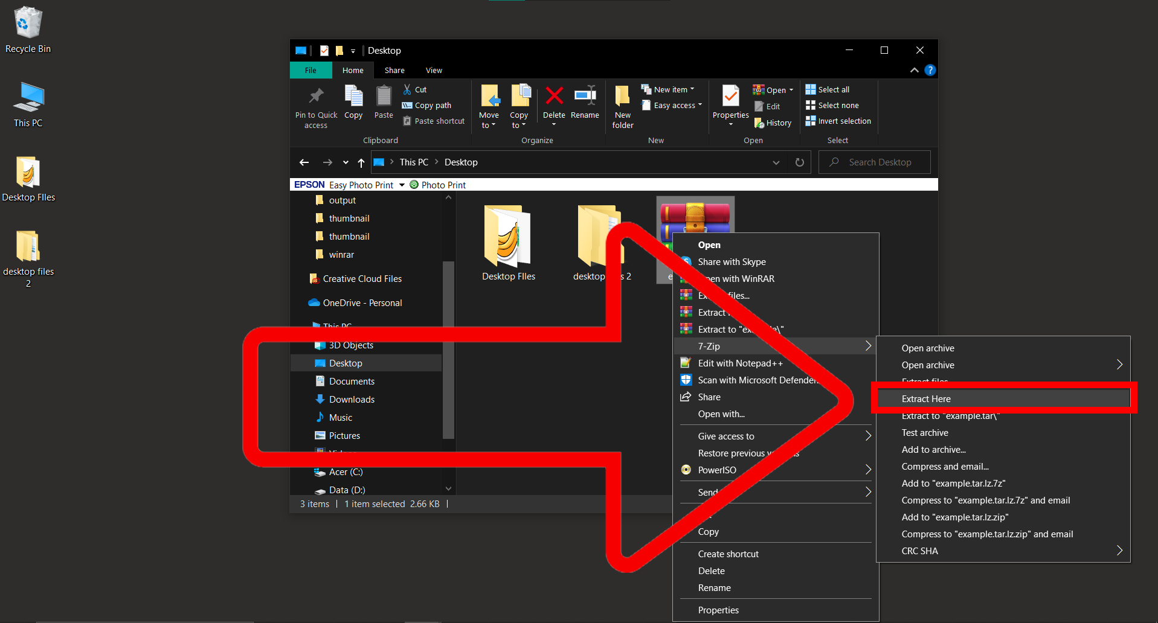Click the Paste shortcut icon
The height and width of the screenshot is (623, 1158).
coord(407,121)
